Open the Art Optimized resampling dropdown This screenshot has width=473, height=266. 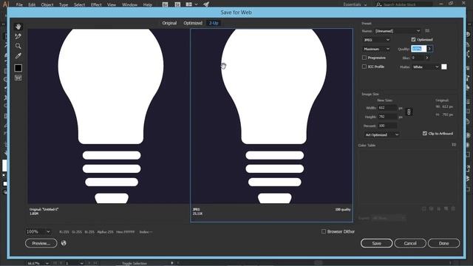pyautogui.click(x=381, y=134)
